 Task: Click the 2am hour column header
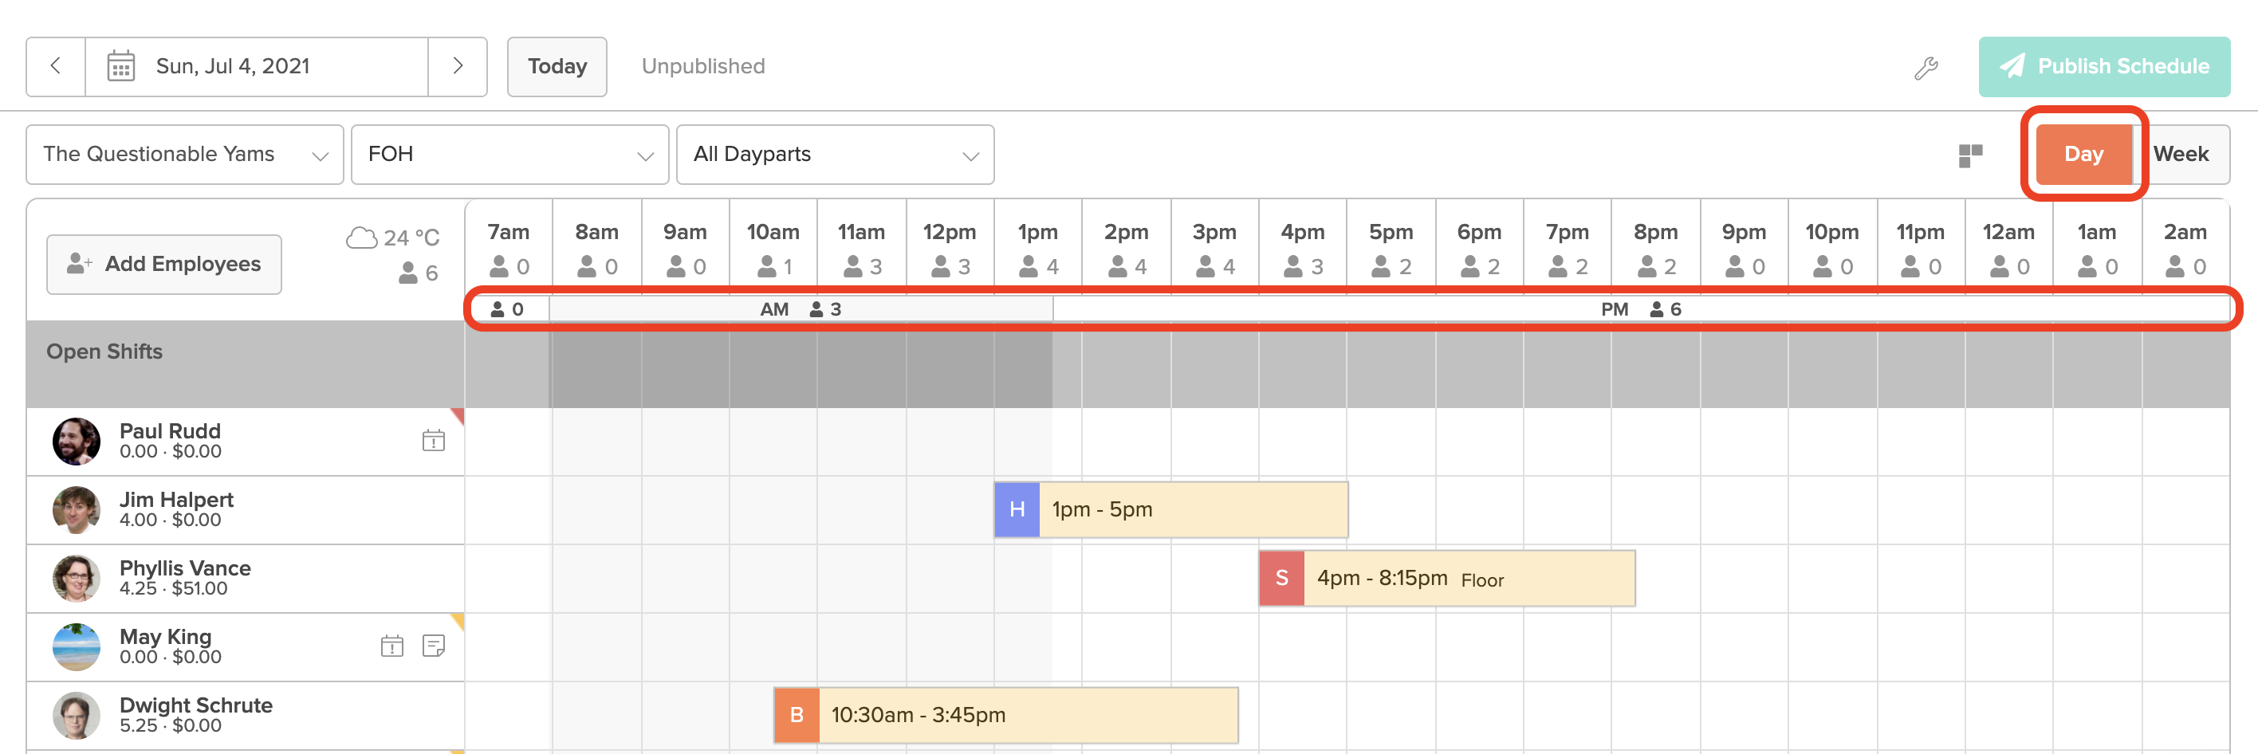[2185, 248]
